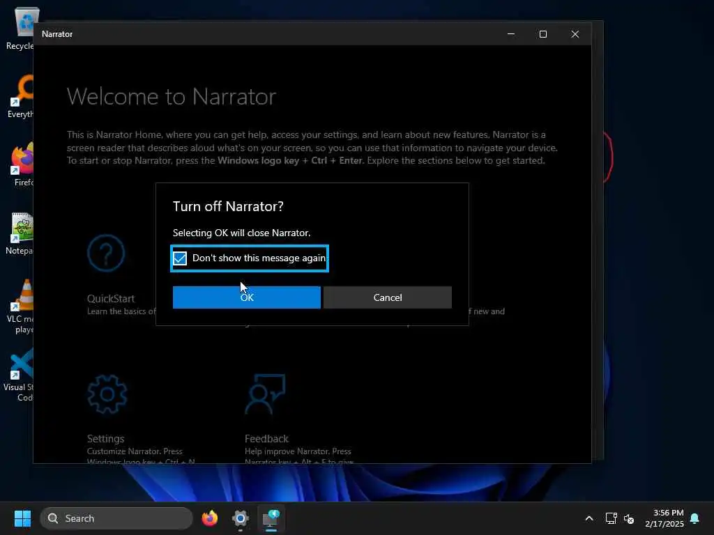The image size is (714, 535).
Task: Click the taskbar Search box
Action: [x=116, y=518]
